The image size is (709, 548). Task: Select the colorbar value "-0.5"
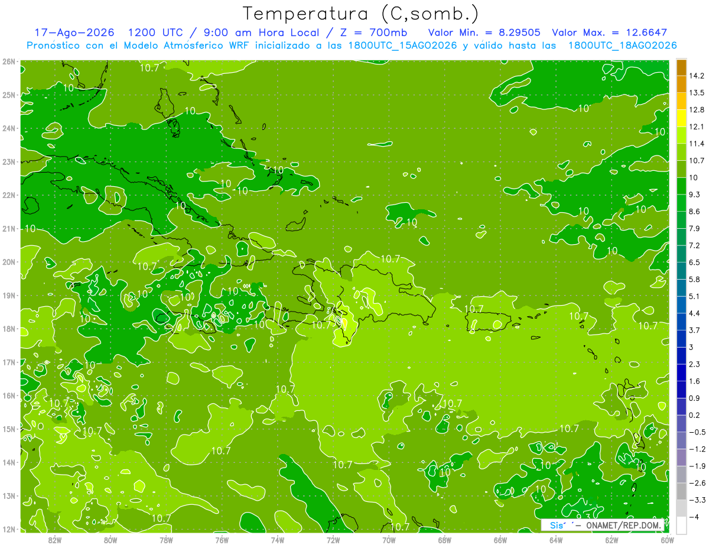697,432
